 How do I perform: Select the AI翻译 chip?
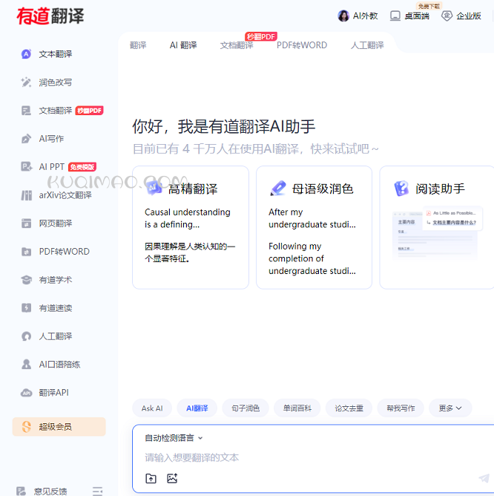coord(197,408)
